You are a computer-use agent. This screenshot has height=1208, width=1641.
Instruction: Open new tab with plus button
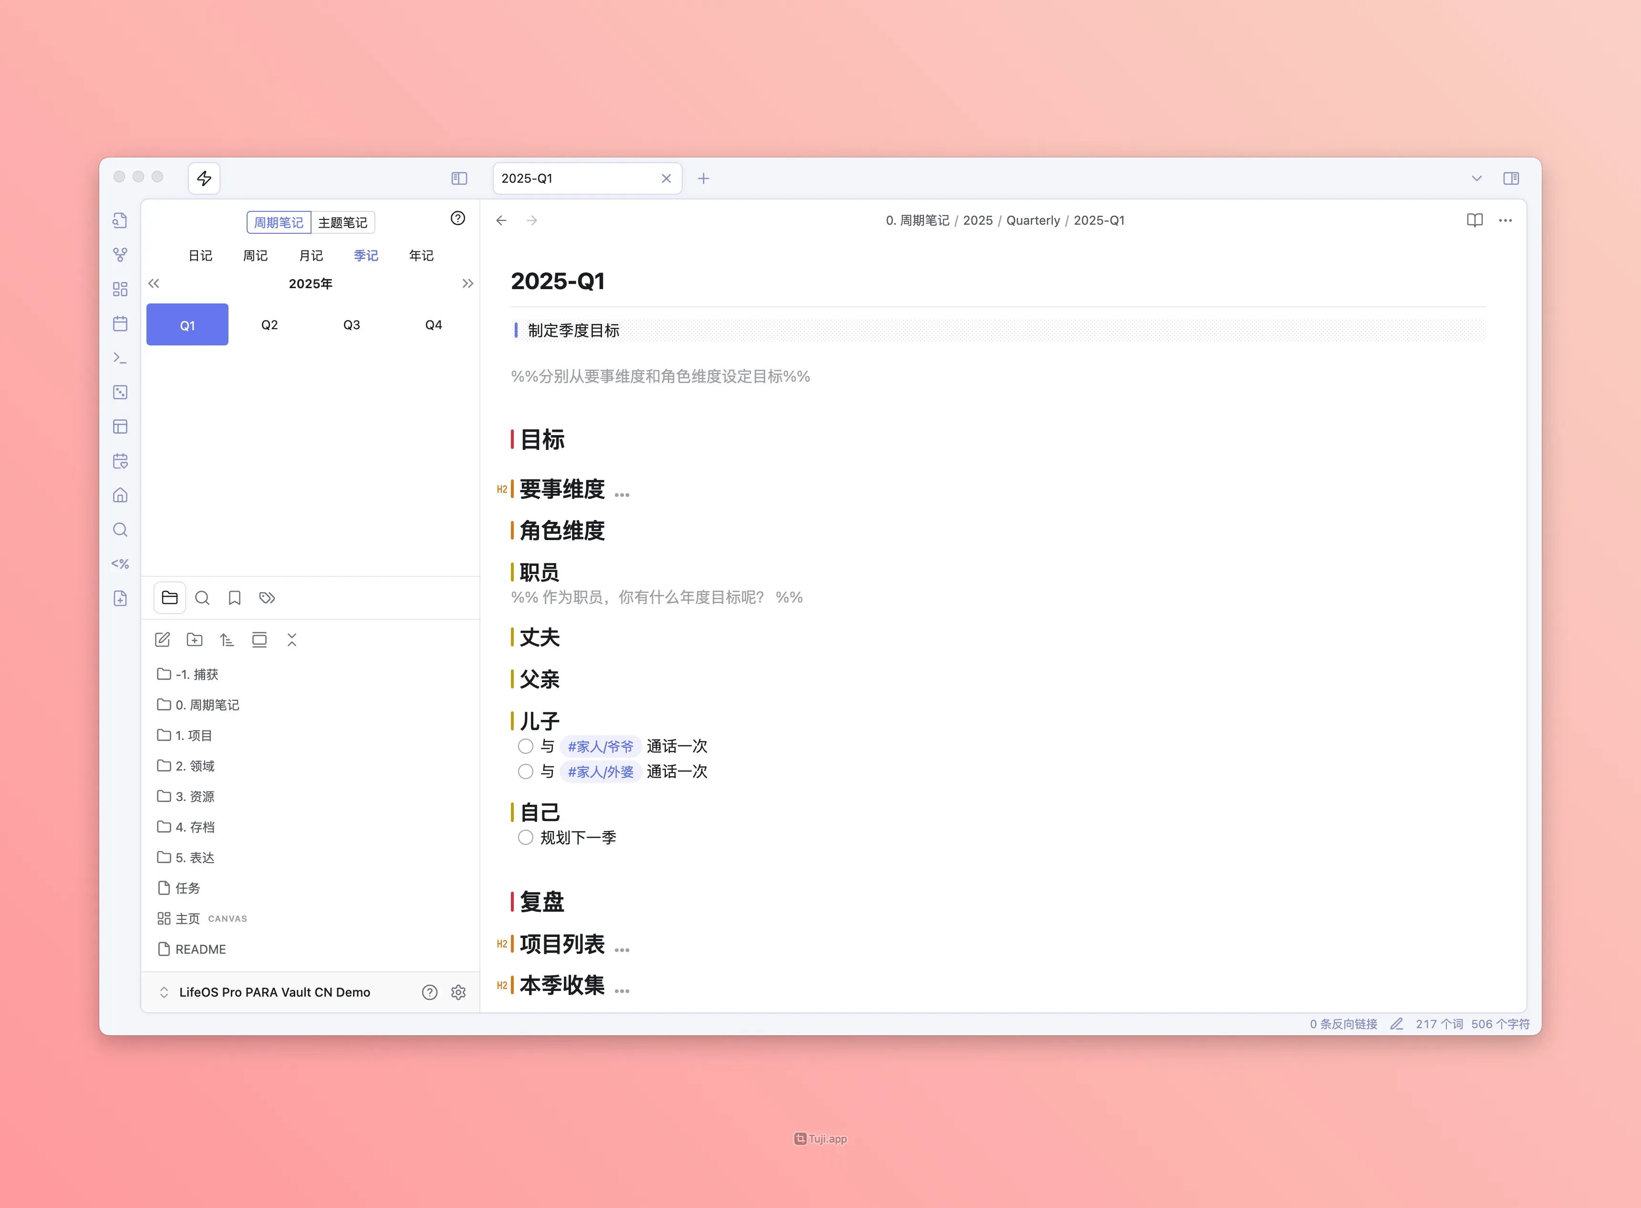point(703,178)
